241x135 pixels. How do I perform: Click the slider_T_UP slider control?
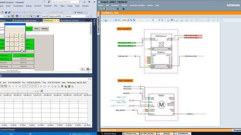[x=118, y=100]
